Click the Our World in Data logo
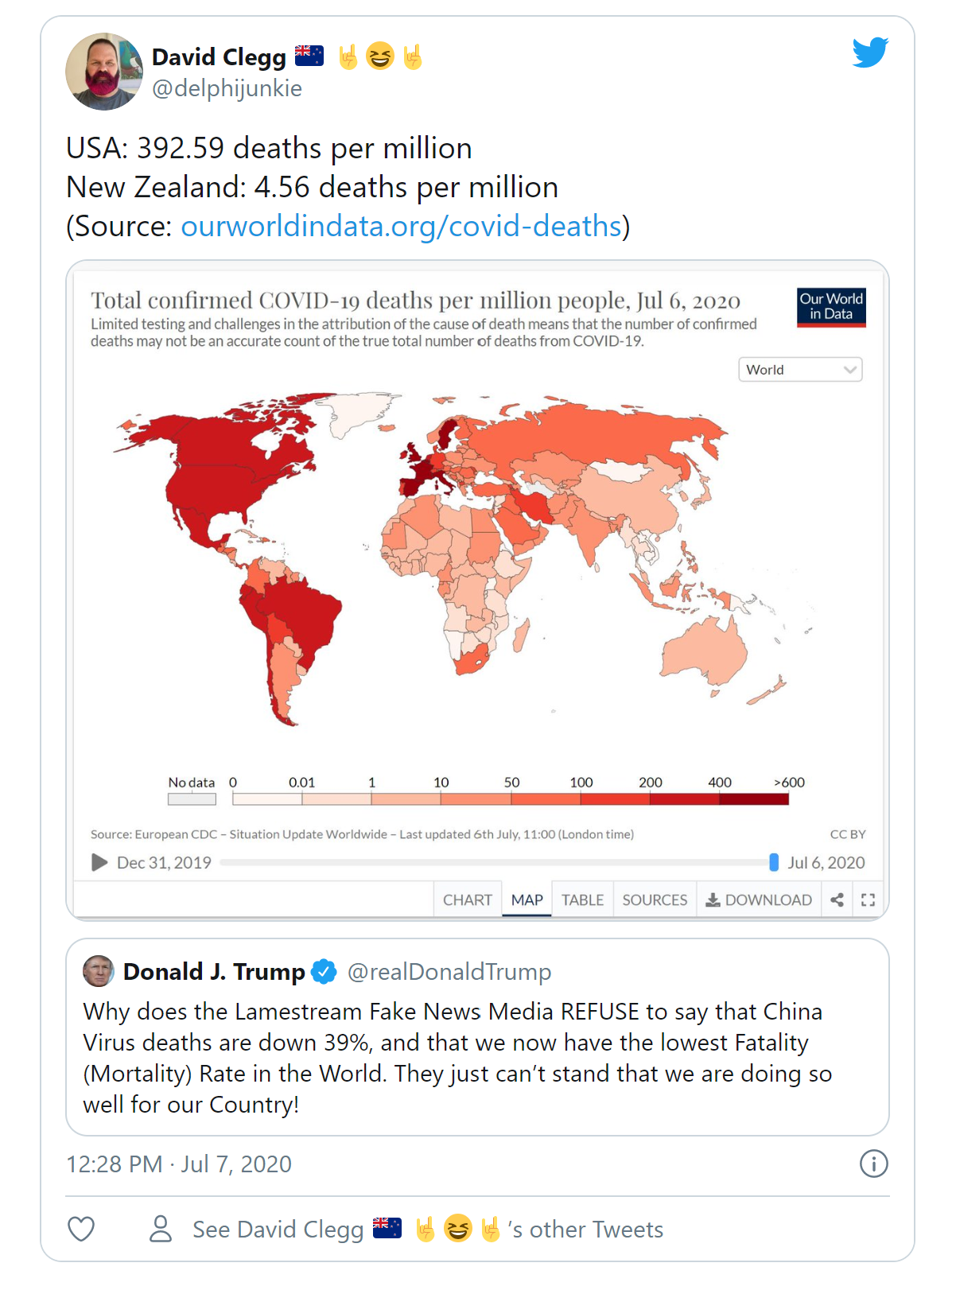 pos(831,307)
